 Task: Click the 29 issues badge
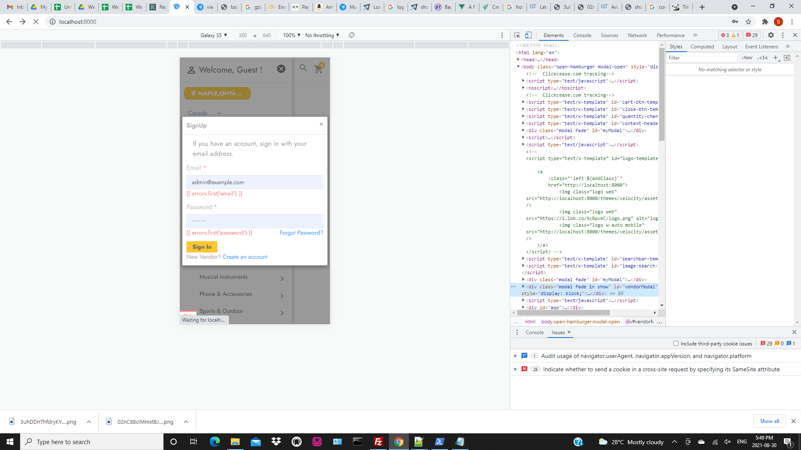(752, 35)
